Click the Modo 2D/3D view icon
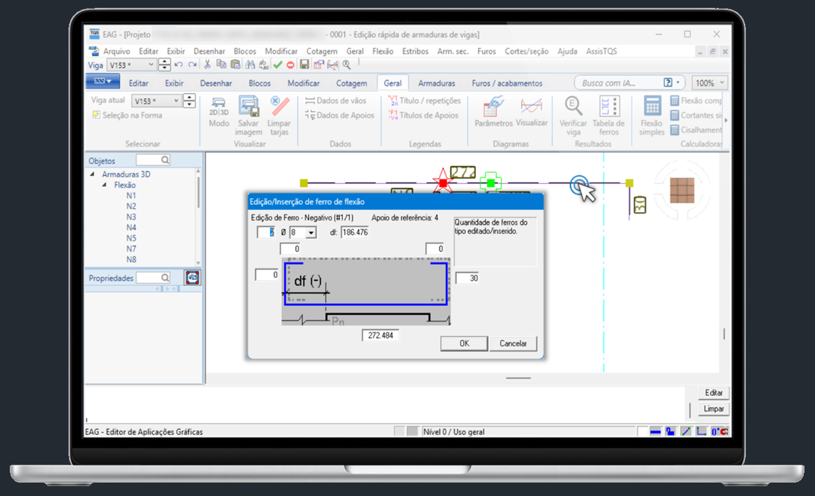The height and width of the screenshot is (496, 815). click(x=218, y=110)
